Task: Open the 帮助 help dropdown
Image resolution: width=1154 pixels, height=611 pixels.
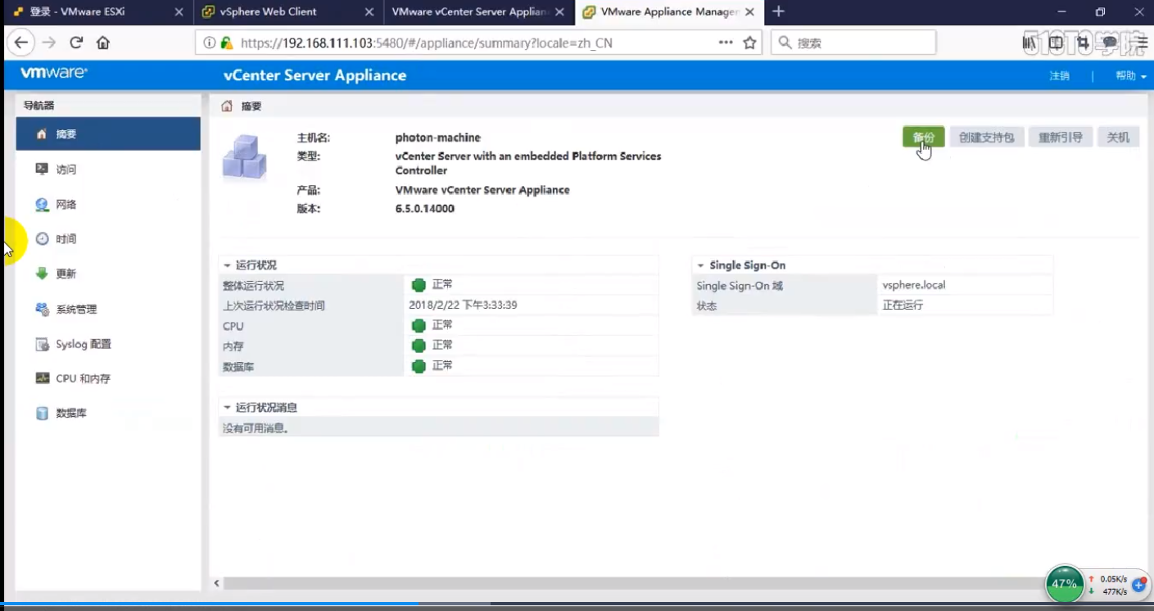Action: click(1130, 75)
